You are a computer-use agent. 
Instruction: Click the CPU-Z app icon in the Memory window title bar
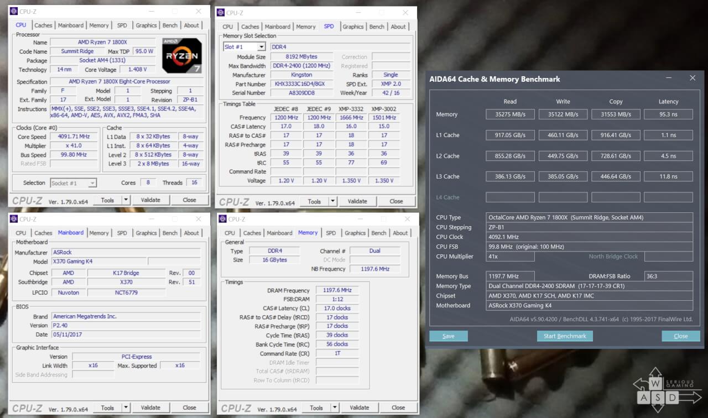pos(223,219)
